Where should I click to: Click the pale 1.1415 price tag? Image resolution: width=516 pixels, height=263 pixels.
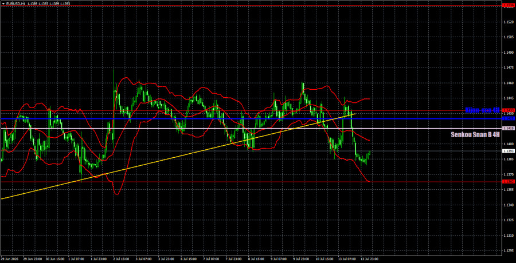[x=509, y=129]
